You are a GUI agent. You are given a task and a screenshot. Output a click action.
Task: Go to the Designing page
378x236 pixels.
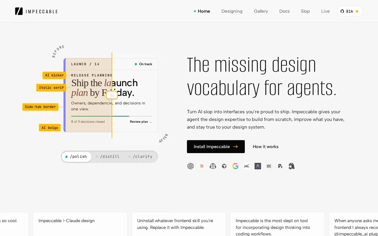coord(232,11)
